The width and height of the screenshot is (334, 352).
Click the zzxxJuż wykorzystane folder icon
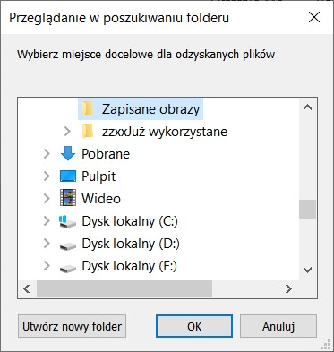point(88,132)
